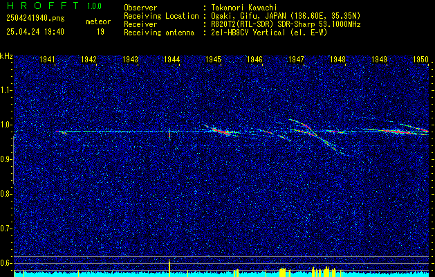Click the vertical spike echo at 1944

point(169,134)
